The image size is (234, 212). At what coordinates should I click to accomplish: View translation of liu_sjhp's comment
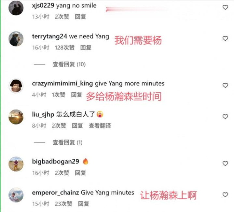(x=100, y=126)
